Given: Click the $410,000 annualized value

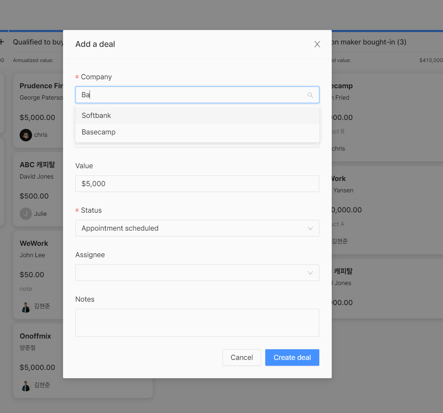Looking at the screenshot, I should click(x=431, y=60).
